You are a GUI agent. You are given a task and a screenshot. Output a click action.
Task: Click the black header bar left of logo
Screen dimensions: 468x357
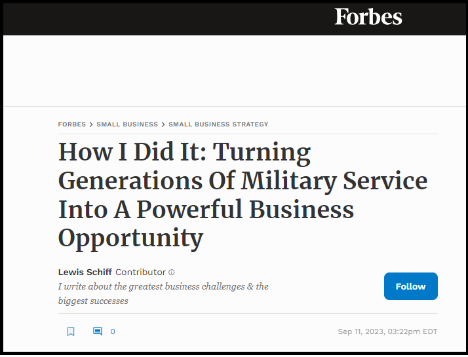164,18
